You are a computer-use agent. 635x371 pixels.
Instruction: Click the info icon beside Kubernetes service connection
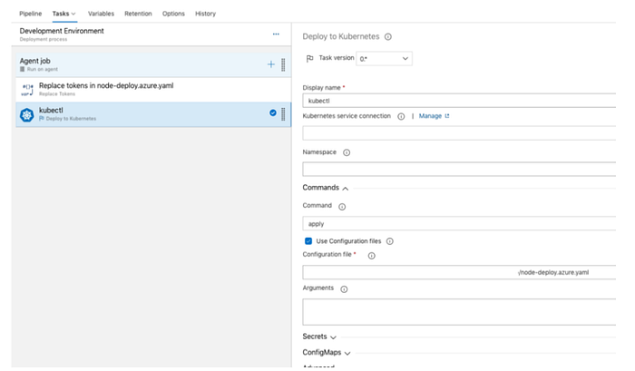tap(401, 117)
